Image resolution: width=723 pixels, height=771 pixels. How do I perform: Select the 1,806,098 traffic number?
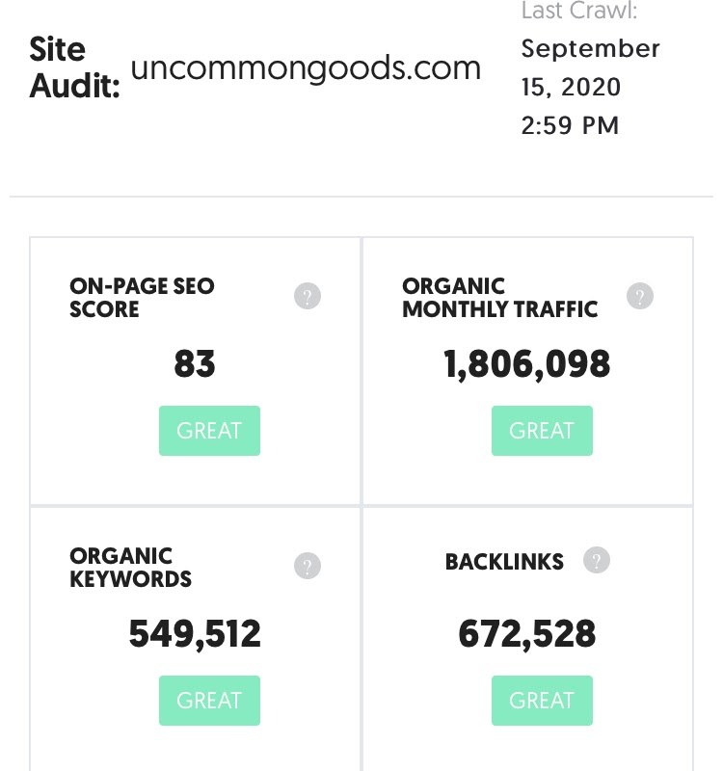(526, 364)
